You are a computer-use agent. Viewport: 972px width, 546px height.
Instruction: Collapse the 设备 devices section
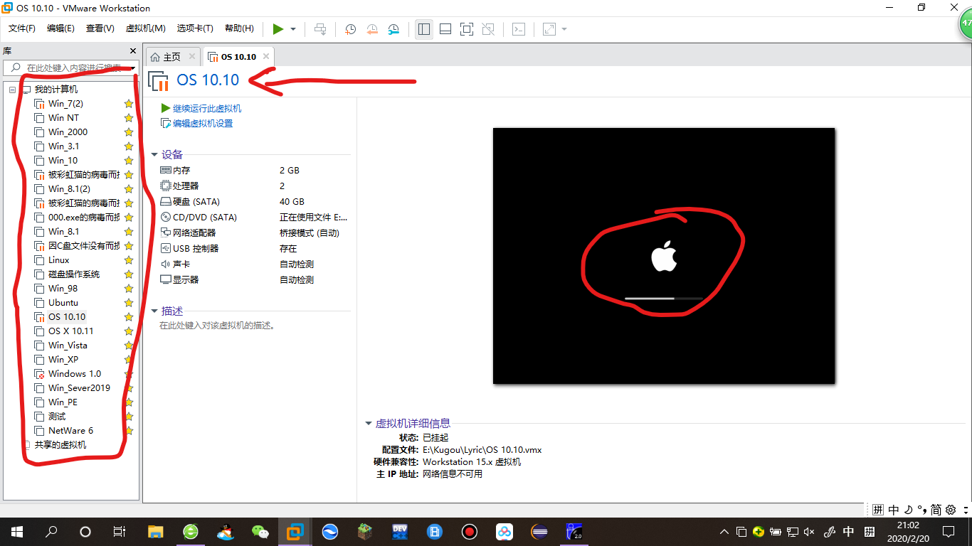pos(155,154)
